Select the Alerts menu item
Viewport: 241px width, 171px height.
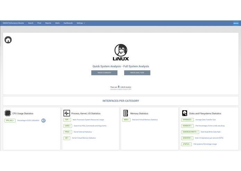tap(57, 23)
